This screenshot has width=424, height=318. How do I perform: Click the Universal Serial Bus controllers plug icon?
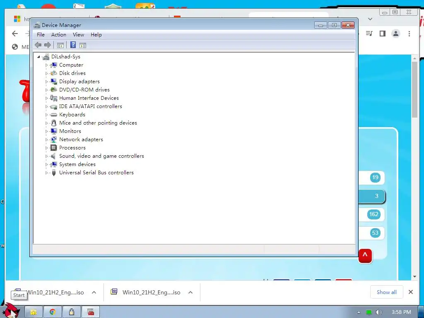pyautogui.click(x=54, y=173)
